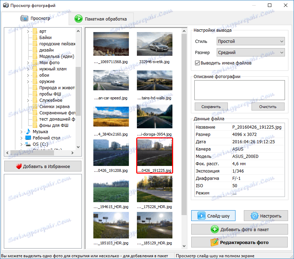294x259 pixels.
Task: Click the green play icon of Пакетная обработка
Action: pos(78,19)
